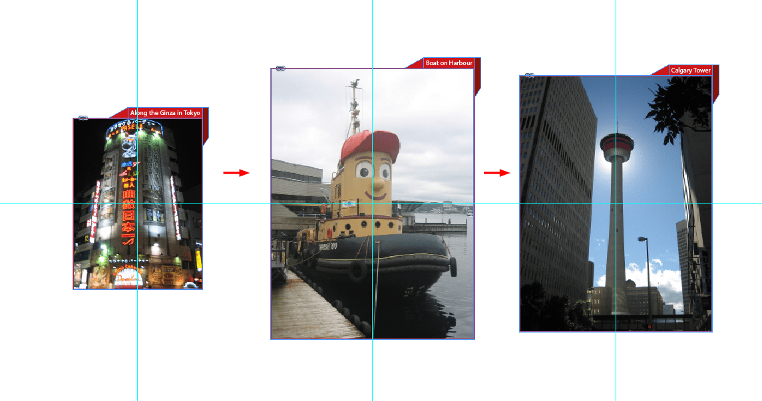Select the tugboat harbour photo frame
This screenshot has width=762, height=401.
point(372,203)
